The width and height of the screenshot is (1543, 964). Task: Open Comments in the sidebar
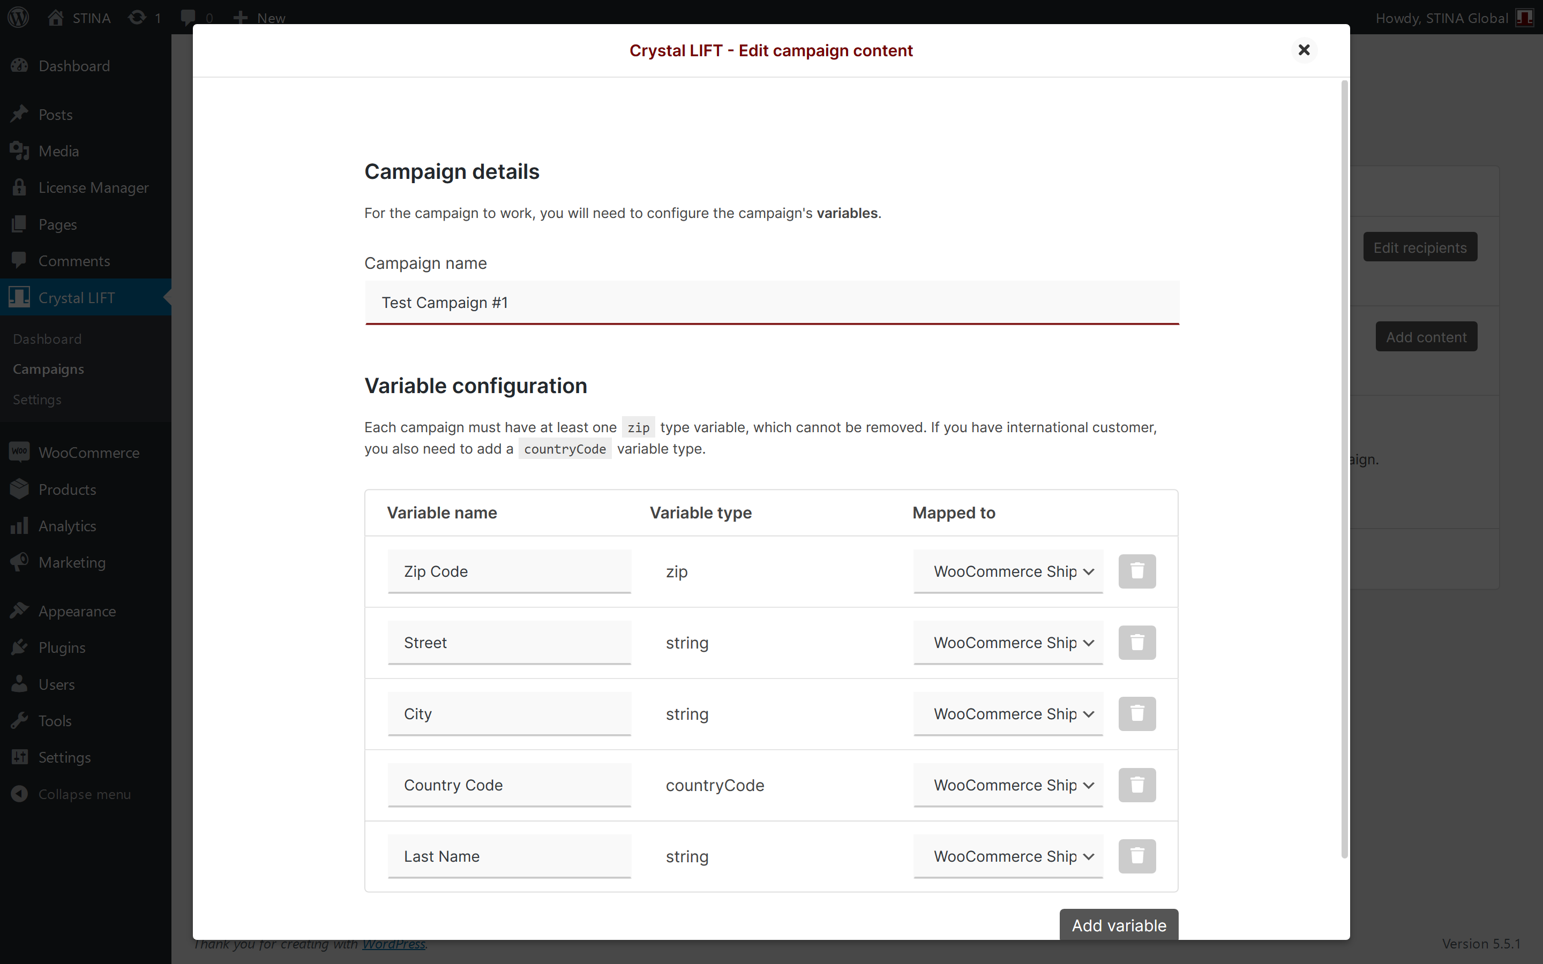(85, 261)
